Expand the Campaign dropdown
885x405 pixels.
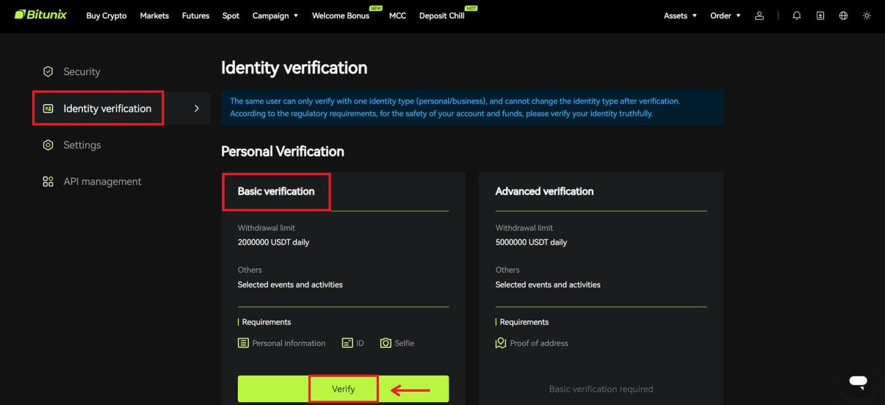tap(275, 15)
